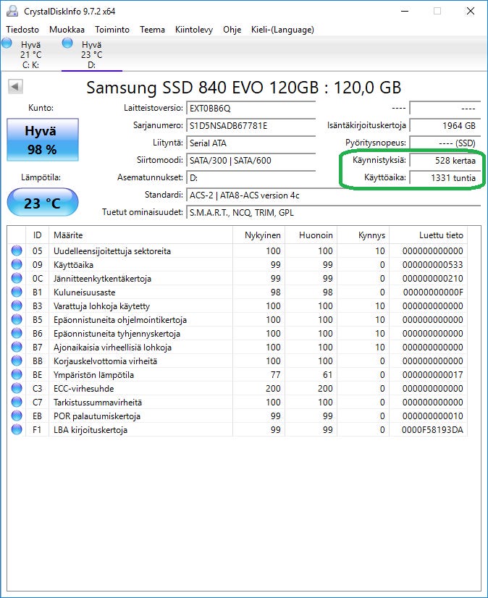
Task: Click the 23 °C temperature button
Action: (x=43, y=203)
